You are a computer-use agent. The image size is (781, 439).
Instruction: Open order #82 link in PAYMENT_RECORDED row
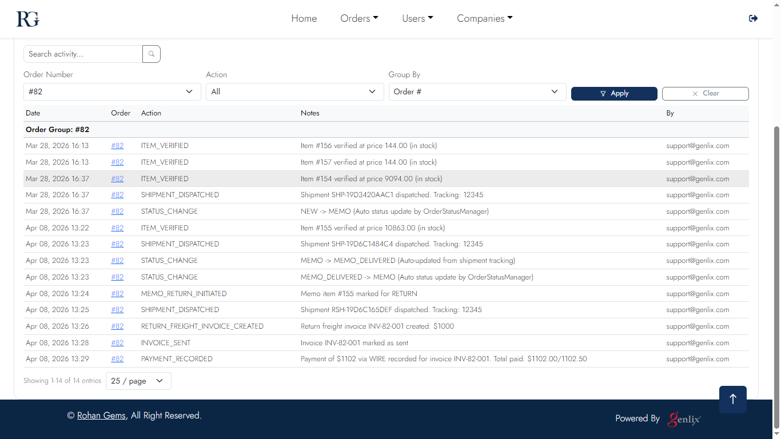pos(117,359)
